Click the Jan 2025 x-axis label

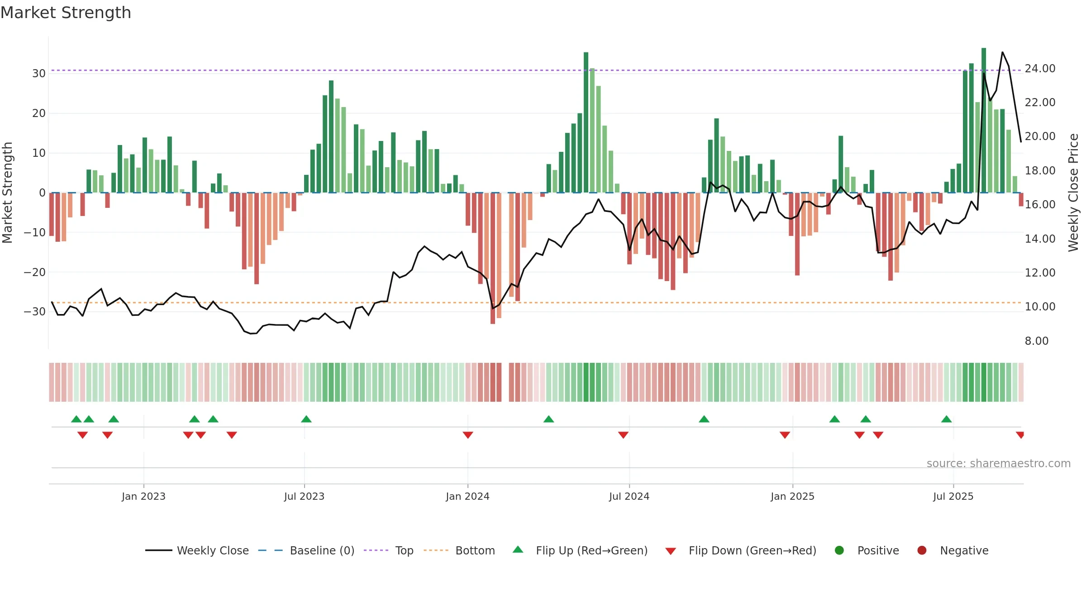(x=792, y=496)
